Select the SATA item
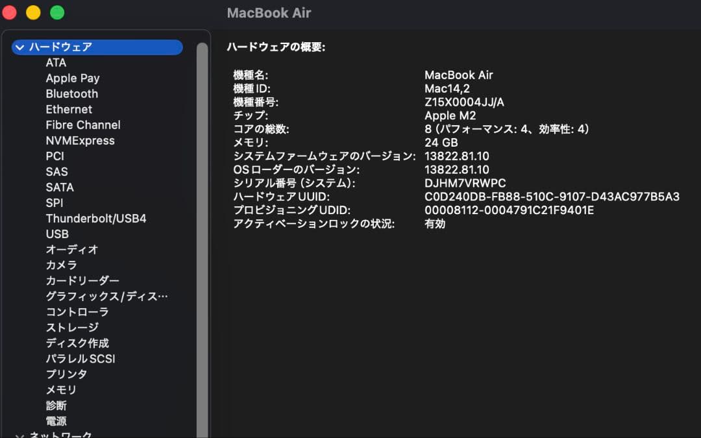 [x=60, y=188]
